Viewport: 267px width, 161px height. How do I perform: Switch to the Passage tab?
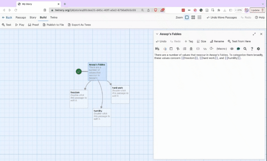[21, 17]
